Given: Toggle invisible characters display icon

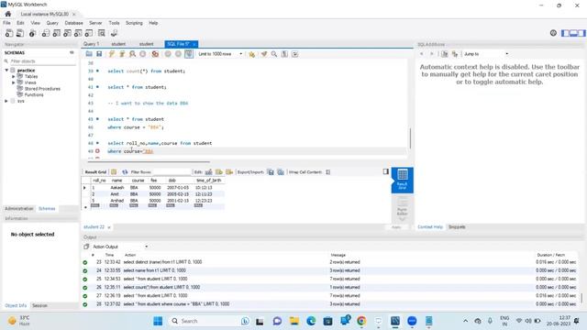Looking at the screenshot, I should point(284,54).
